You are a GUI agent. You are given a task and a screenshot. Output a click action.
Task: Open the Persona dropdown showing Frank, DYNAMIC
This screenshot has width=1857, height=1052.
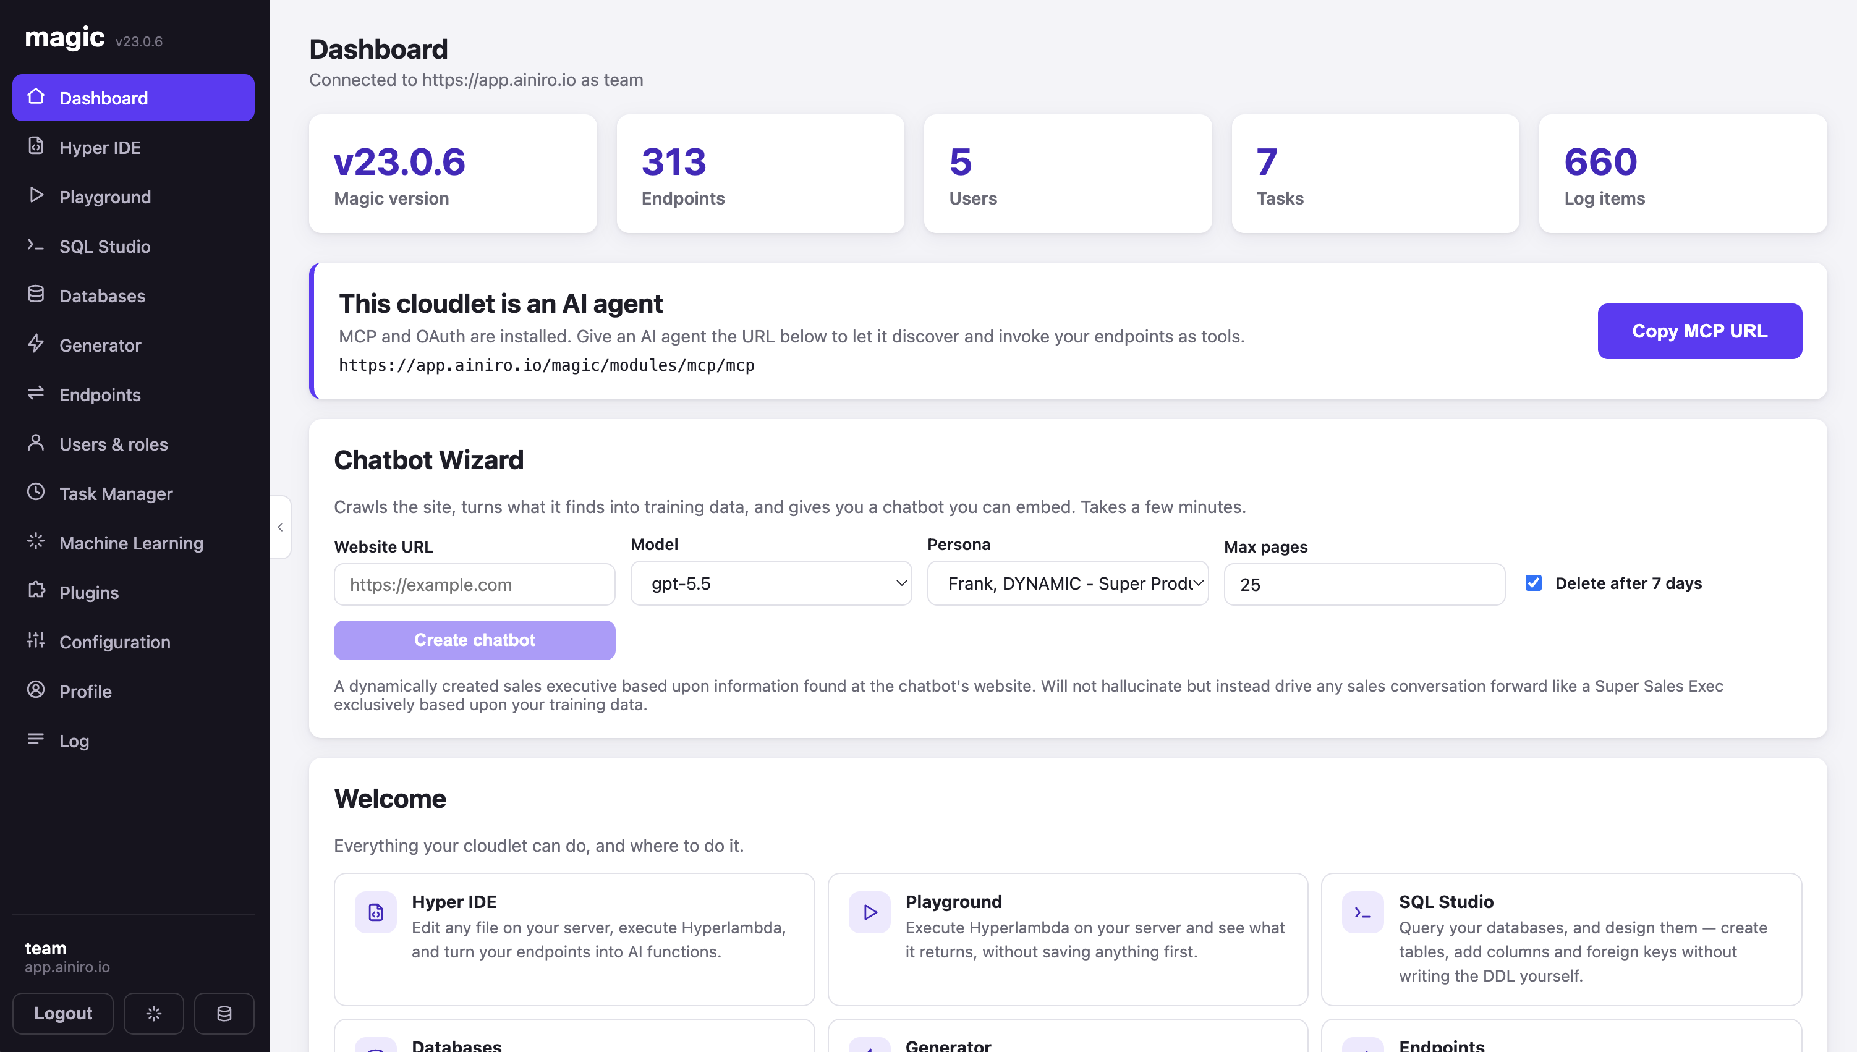pyautogui.click(x=1068, y=584)
